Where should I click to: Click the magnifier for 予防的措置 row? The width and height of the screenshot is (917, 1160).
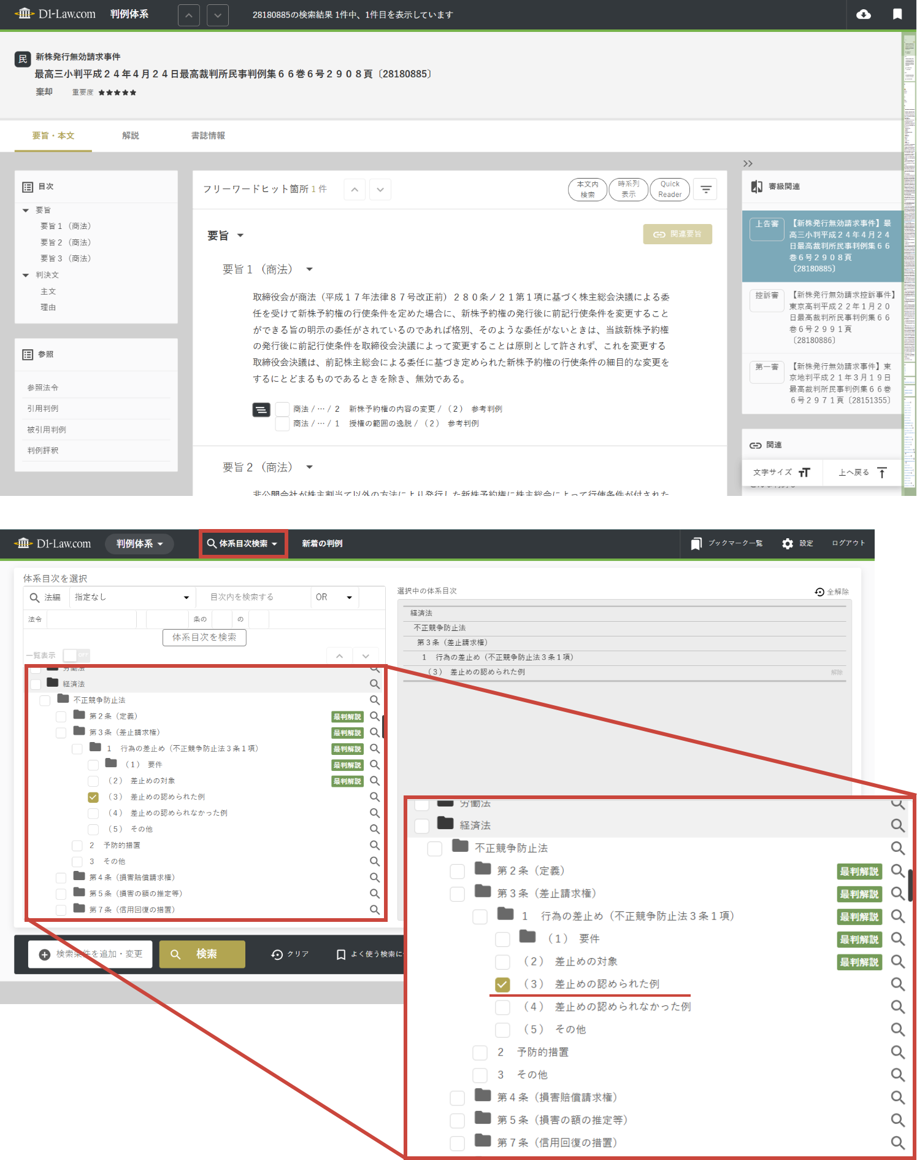pos(375,845)
